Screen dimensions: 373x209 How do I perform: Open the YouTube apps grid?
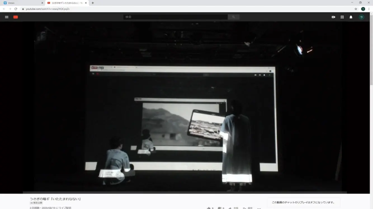[342, 17]
